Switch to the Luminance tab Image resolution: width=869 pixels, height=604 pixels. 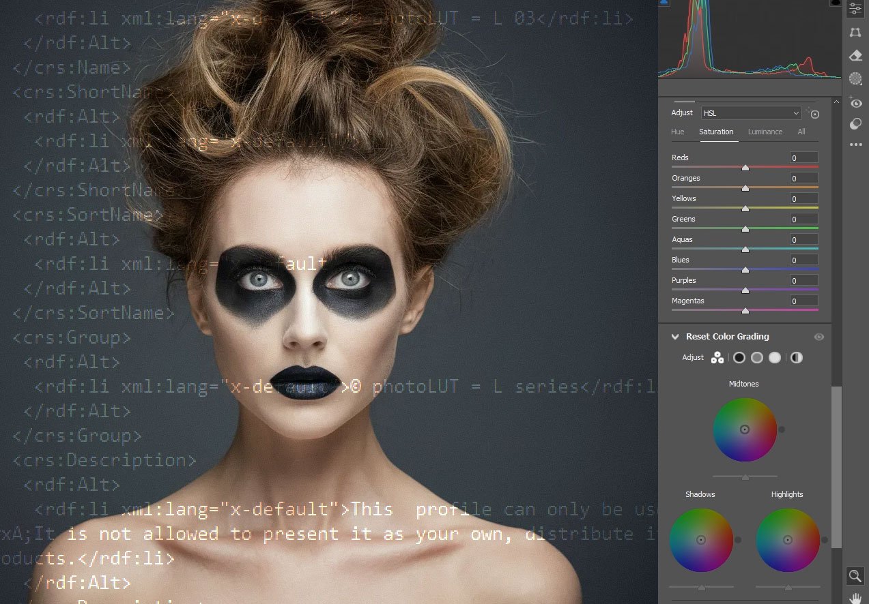[765, 132]
